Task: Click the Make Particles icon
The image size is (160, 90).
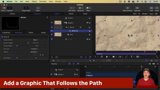Action: 127,8
